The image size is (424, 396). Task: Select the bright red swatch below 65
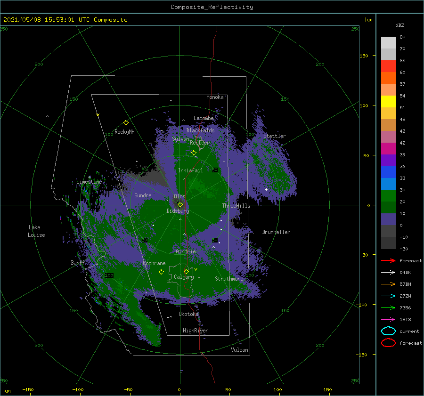point(388,66)
